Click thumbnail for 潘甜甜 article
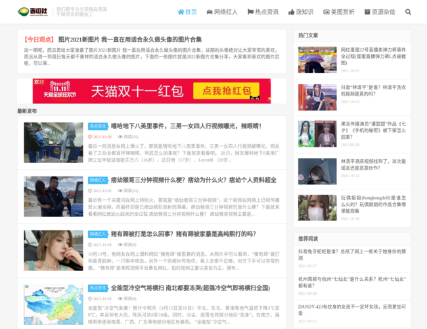Screen dimensions: 427x329 [x=317, y=134]
